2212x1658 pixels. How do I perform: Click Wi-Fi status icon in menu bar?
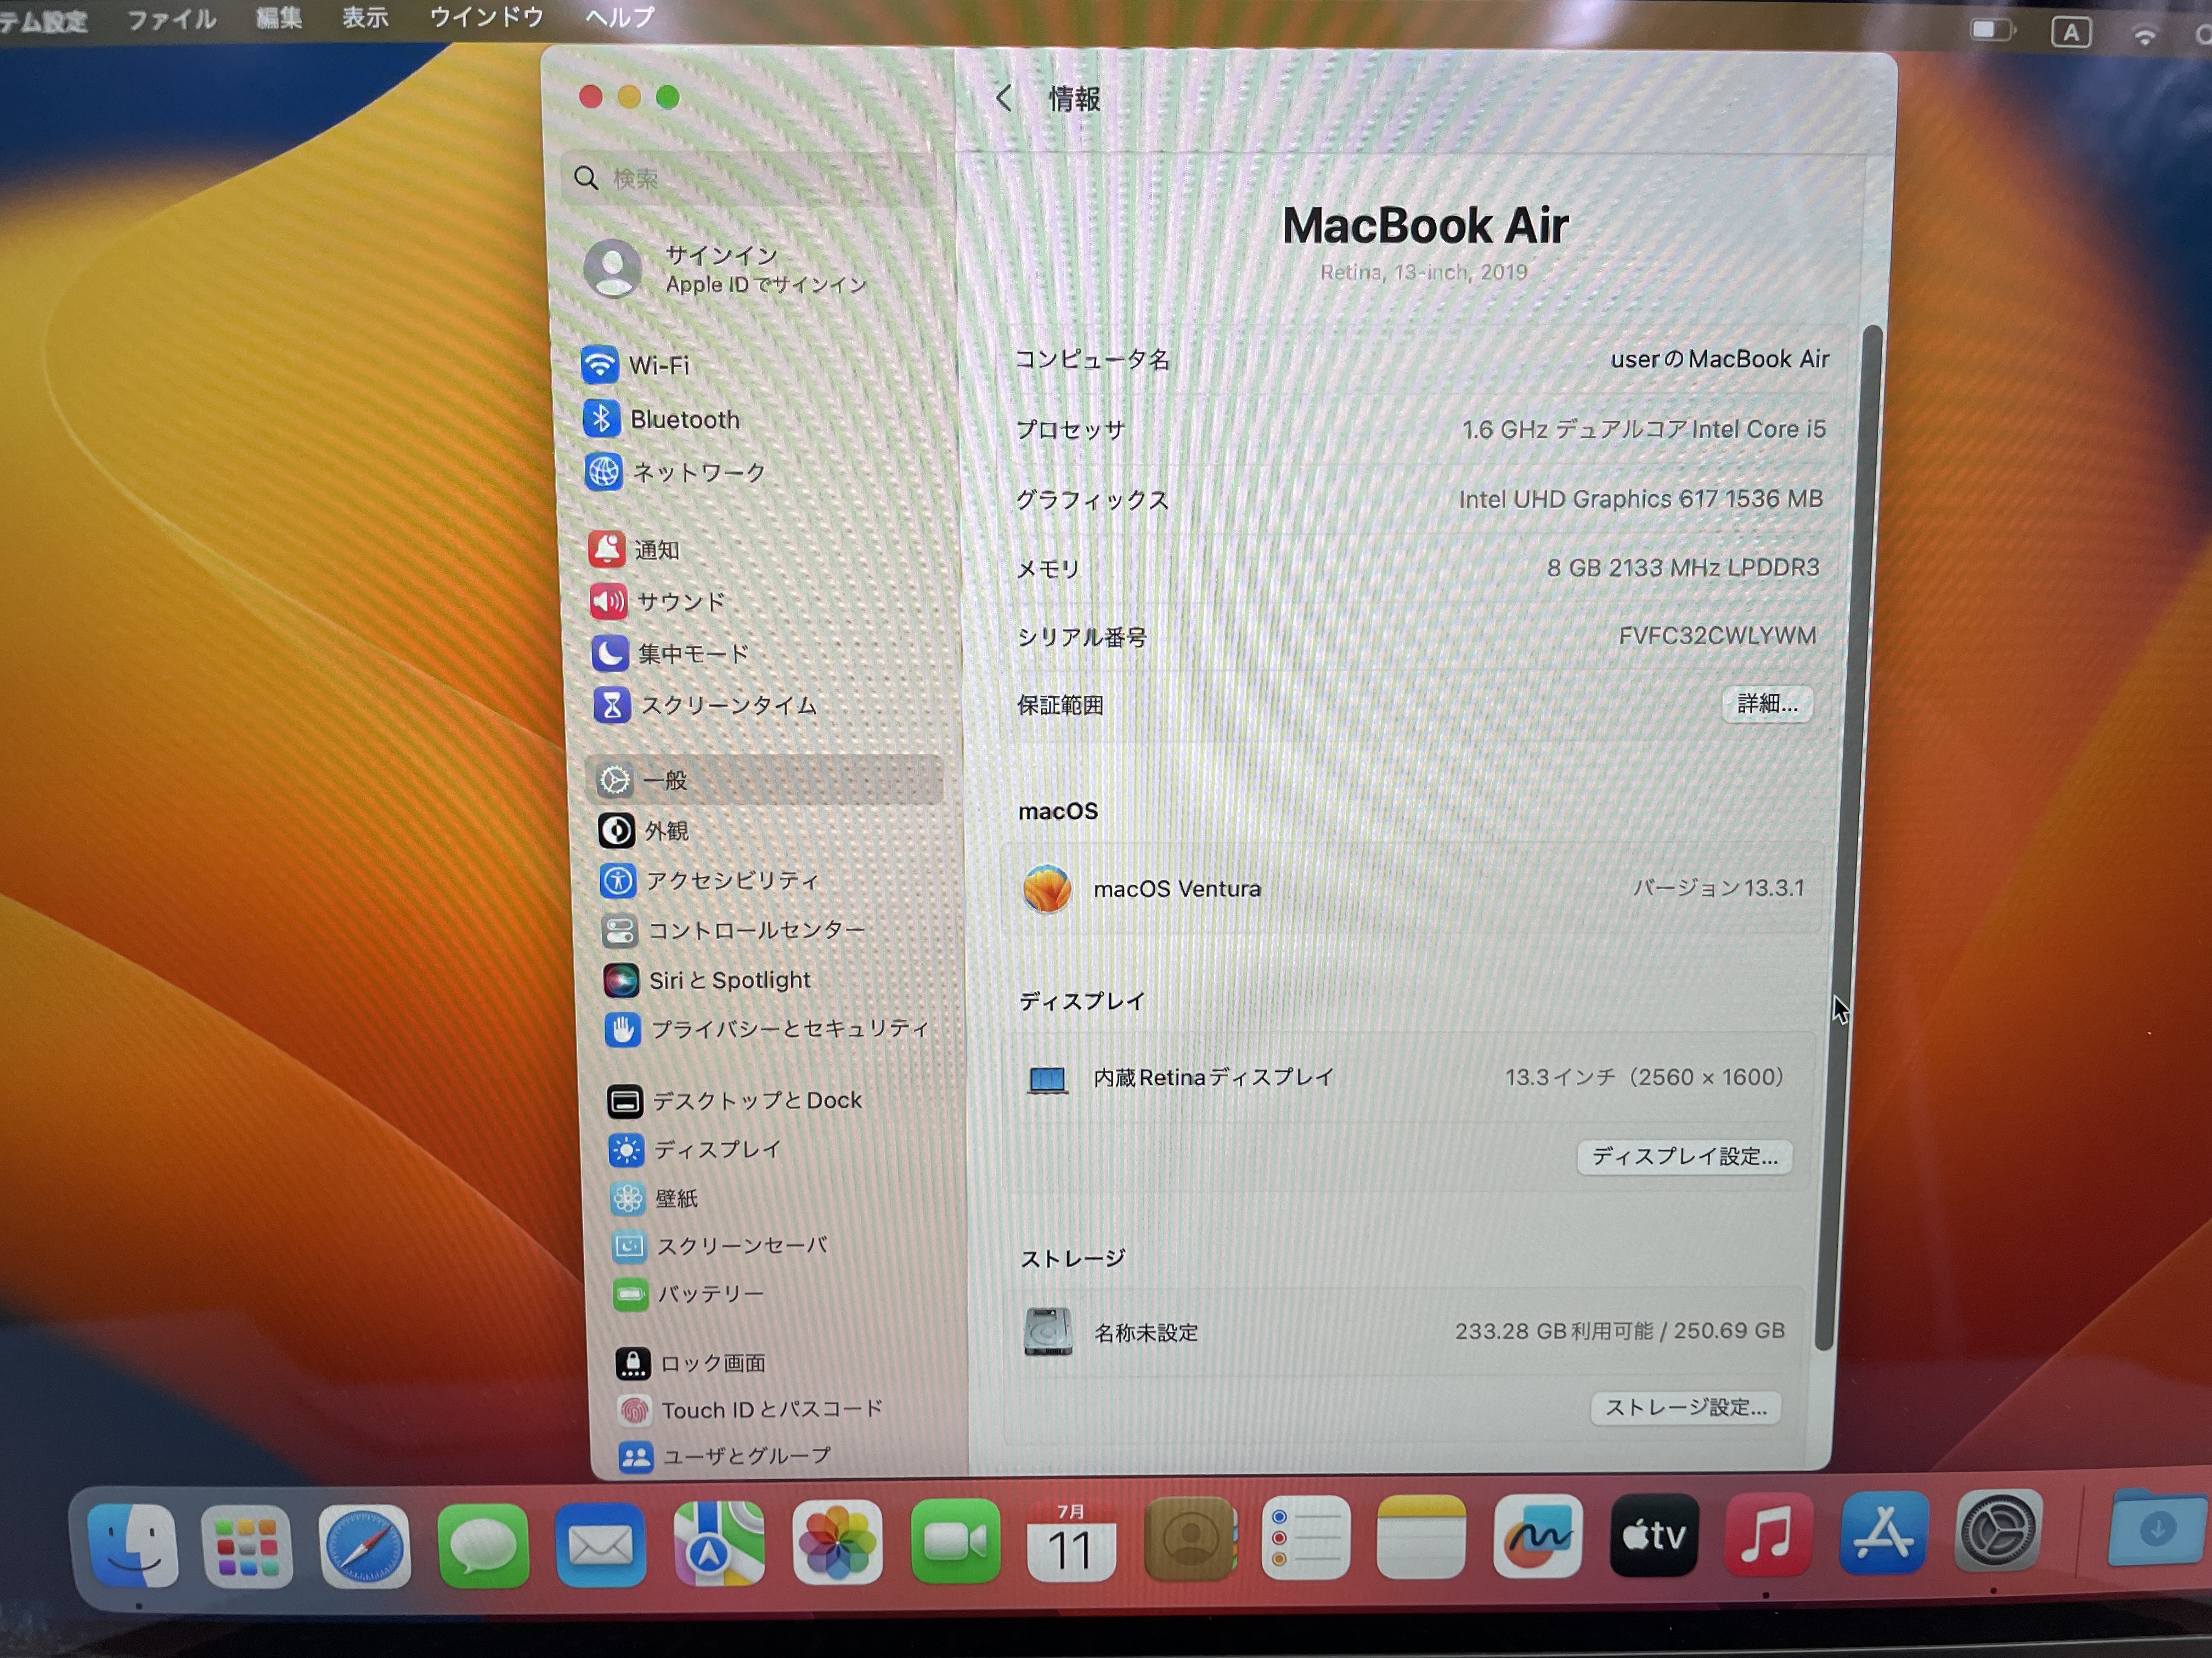point(2144,35)
